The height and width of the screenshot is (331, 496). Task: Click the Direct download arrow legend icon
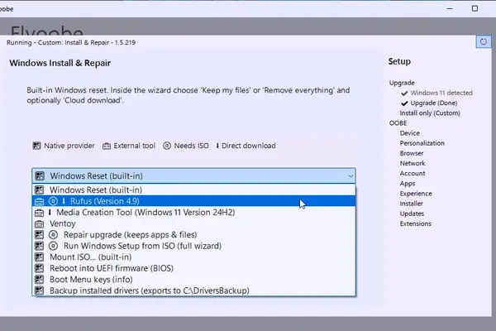pos(217,146)
